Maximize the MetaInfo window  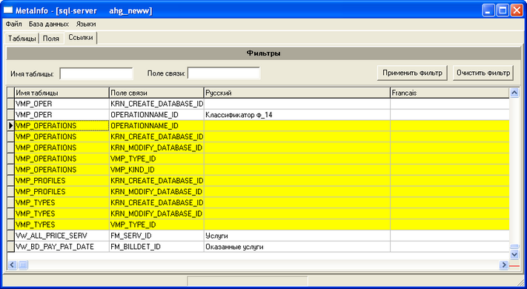coord(503,10)
